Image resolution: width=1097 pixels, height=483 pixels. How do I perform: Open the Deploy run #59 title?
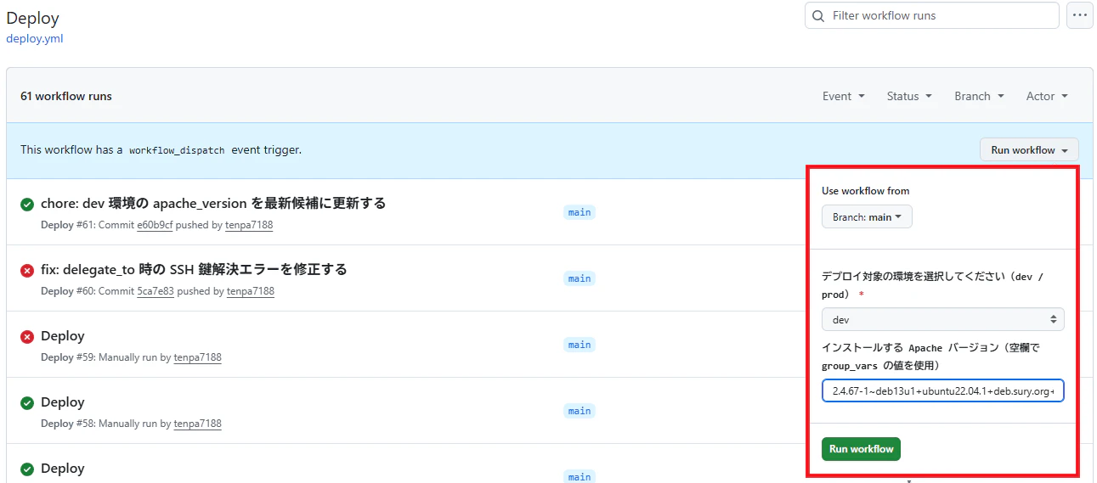click(x=63, y=335)
